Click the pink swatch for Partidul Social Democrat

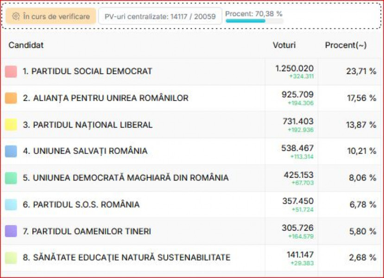[11, 71]
